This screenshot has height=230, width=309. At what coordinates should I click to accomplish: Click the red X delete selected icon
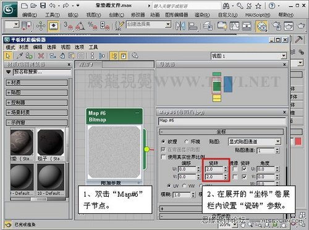(x=41, y=55)
